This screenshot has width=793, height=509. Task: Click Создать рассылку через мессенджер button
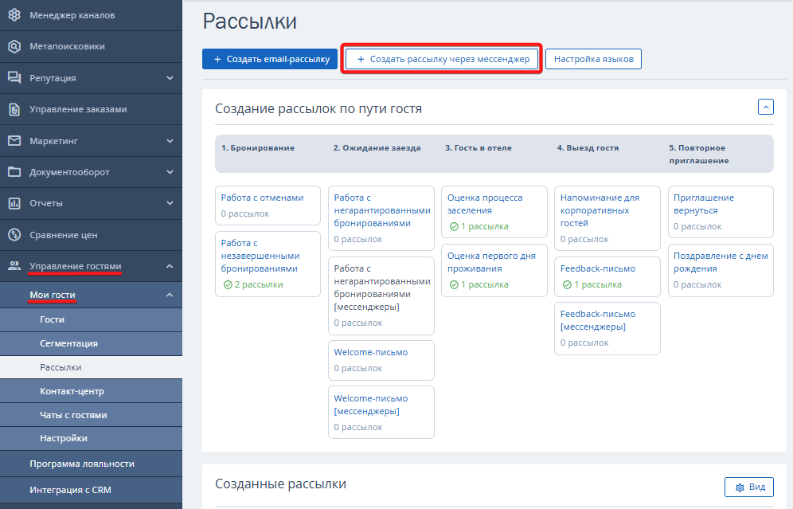(443, 59)
